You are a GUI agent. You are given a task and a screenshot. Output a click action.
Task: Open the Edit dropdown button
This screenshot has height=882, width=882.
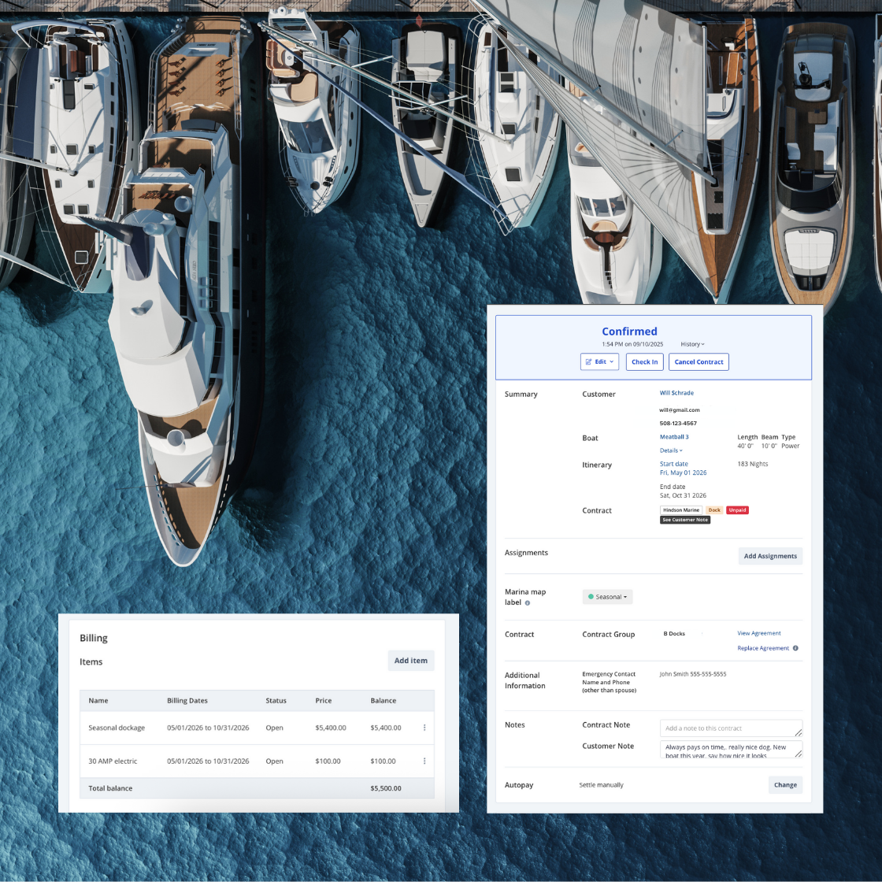(x=599, y=361)
